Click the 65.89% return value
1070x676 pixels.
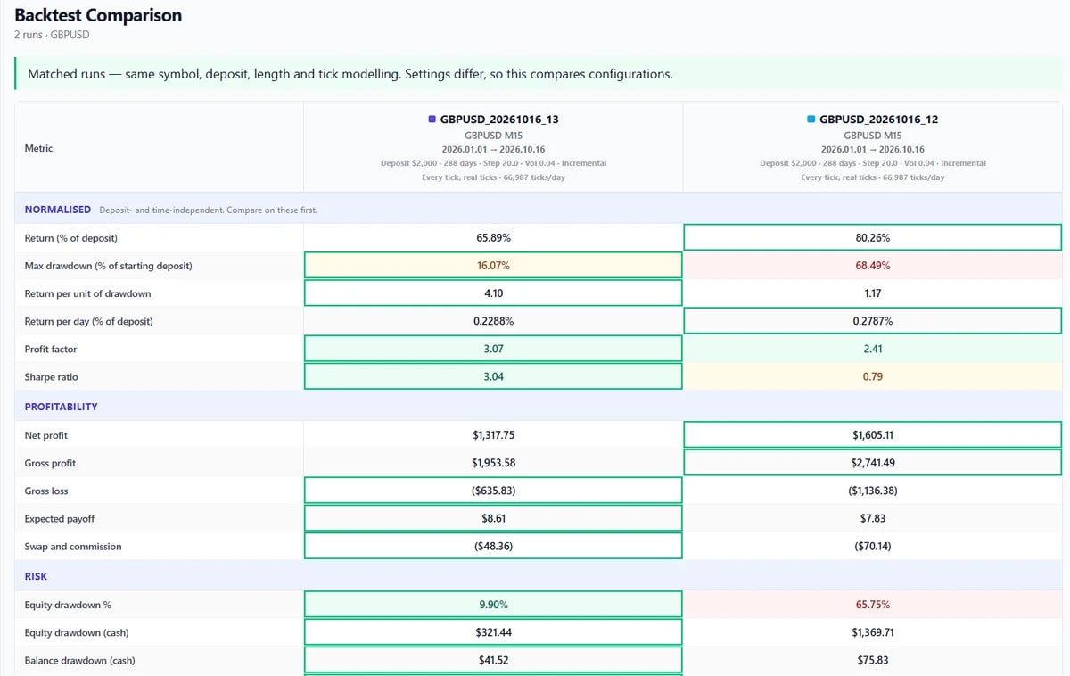pyautogui.click(x=493, y=238)
